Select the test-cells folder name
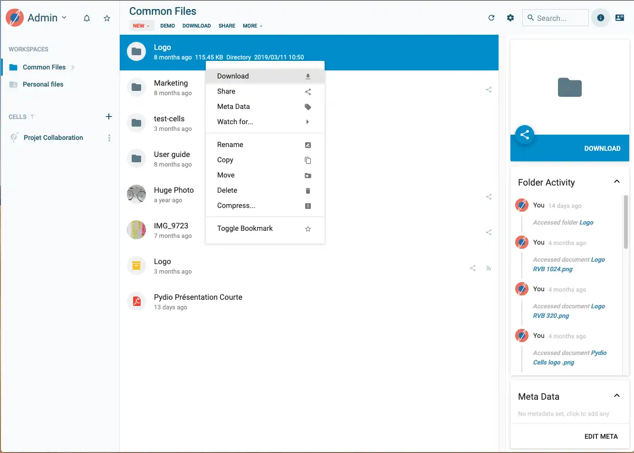 coord(169,118)
